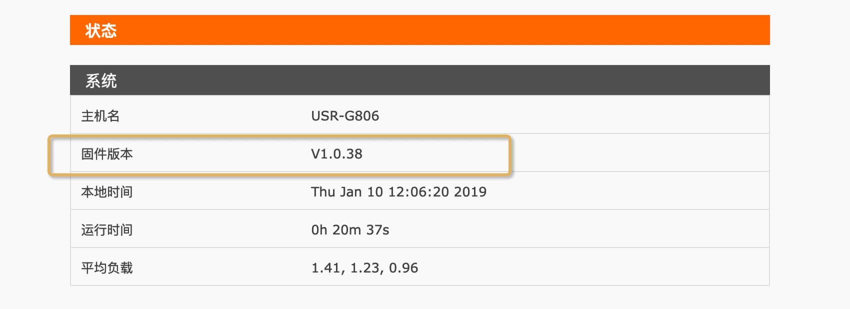
Task: Click the 系统 section header
Action: (x=101, y=80)
